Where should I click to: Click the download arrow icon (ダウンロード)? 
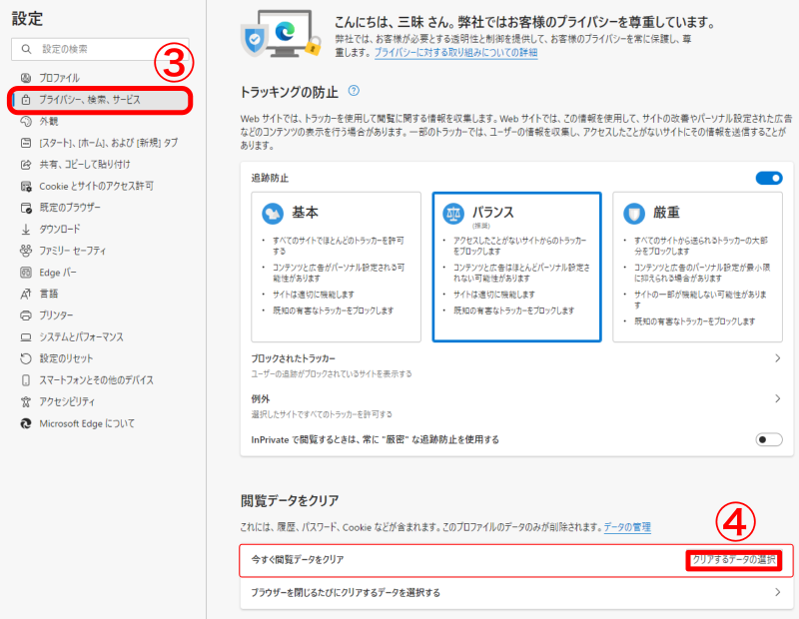(26, 229)
